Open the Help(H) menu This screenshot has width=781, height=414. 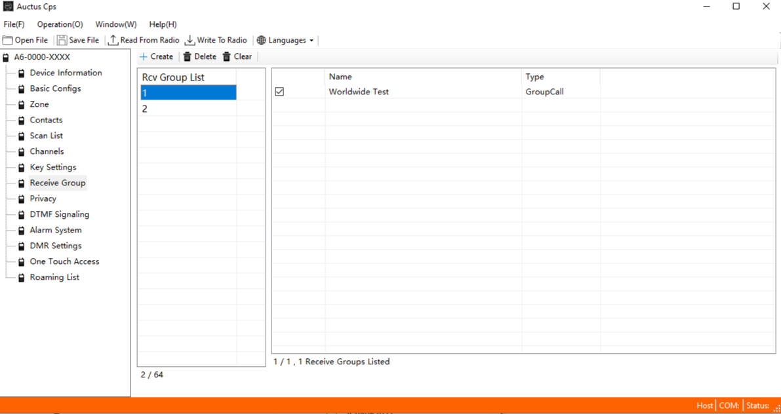163,24
